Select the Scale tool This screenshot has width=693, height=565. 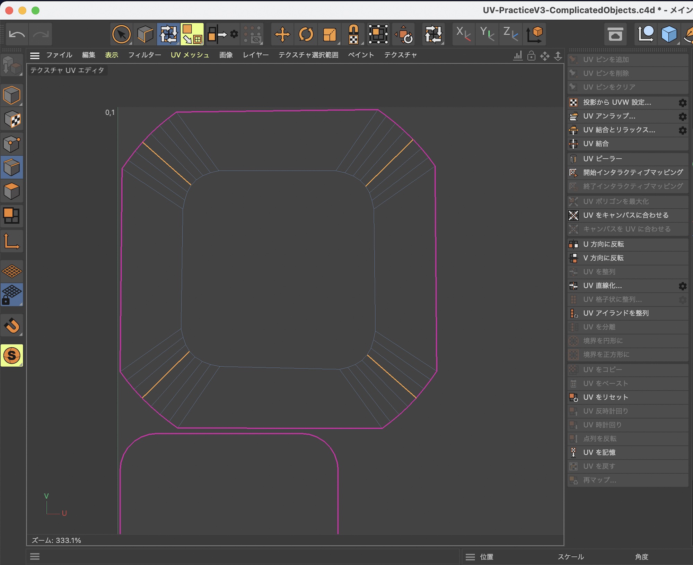[x=330, y=34]
